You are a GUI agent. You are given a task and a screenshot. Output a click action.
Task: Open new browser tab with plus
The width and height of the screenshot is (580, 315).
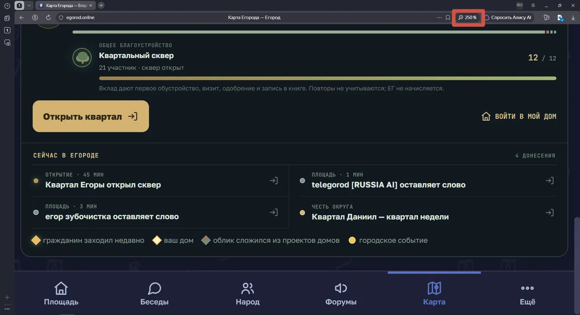pos(101,5)
